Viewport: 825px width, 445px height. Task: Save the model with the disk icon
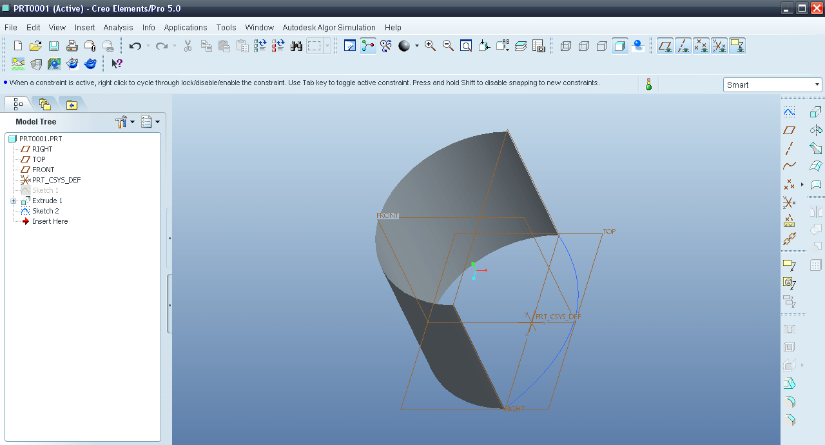[x=54, y=46]
